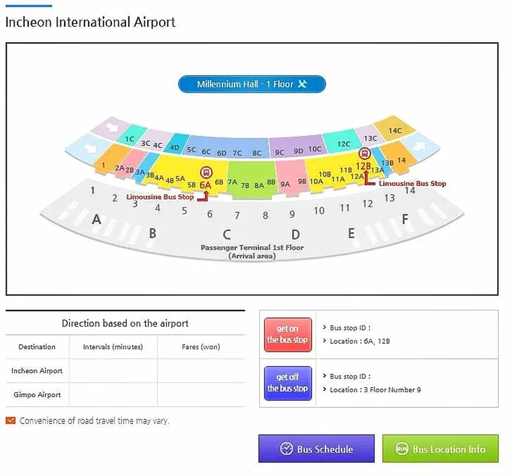
Task: Click the fork-and-knife icon on Millennium Hall label
Action: 303,84
